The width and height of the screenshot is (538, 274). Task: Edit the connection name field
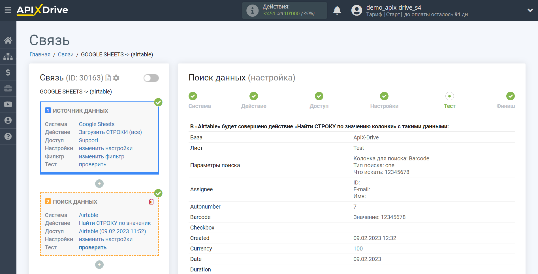99,92
